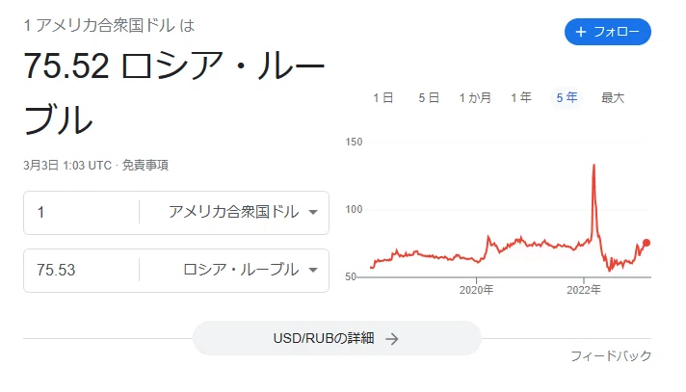Focus the ruble amount field showing 75.53
Screen dimensions: 686x392
click(81, 270)
